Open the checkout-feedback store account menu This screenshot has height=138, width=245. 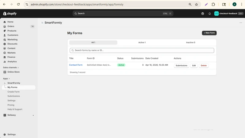(x=229, y=13)
